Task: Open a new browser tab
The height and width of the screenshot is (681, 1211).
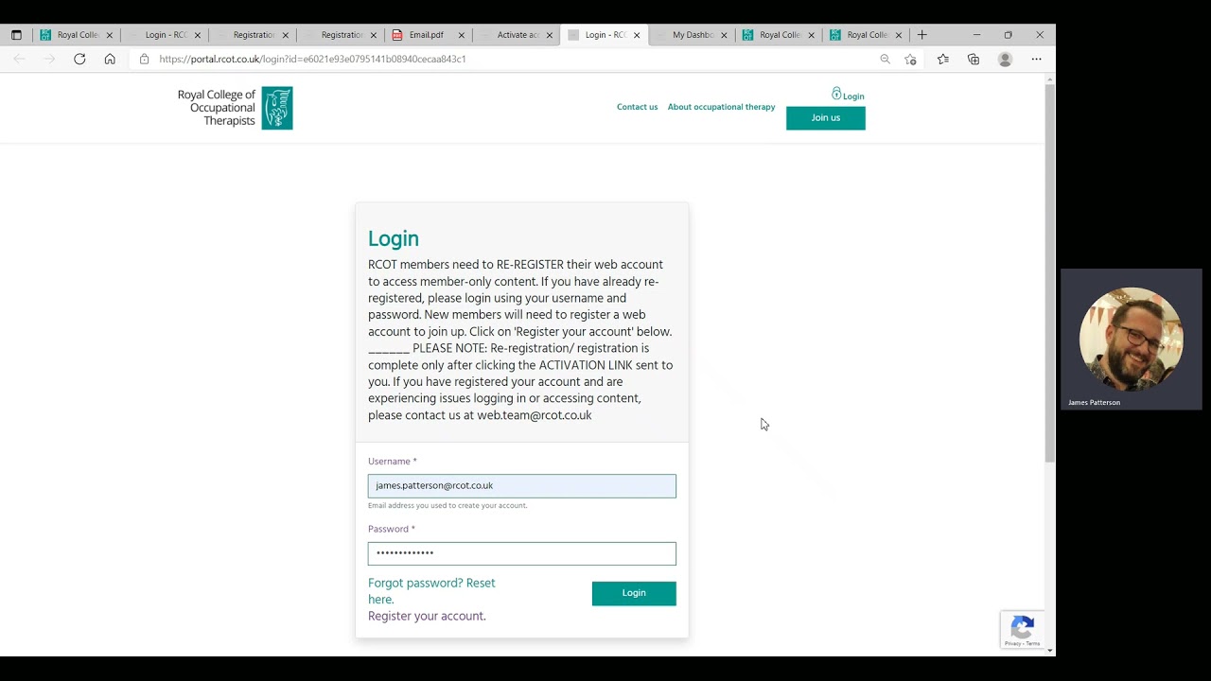Action: pyautogui.click(x=921, y=35)
